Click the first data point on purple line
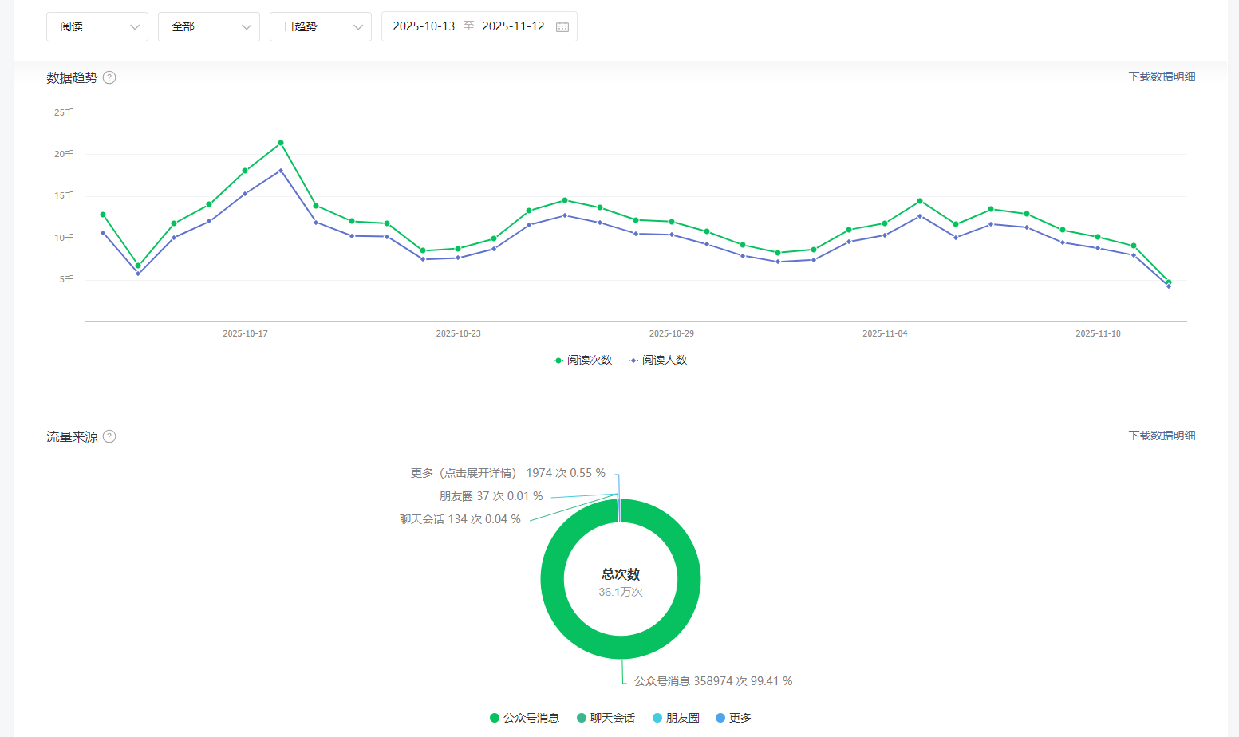This screenshot has width=1239, height=737. coord(103,233)
